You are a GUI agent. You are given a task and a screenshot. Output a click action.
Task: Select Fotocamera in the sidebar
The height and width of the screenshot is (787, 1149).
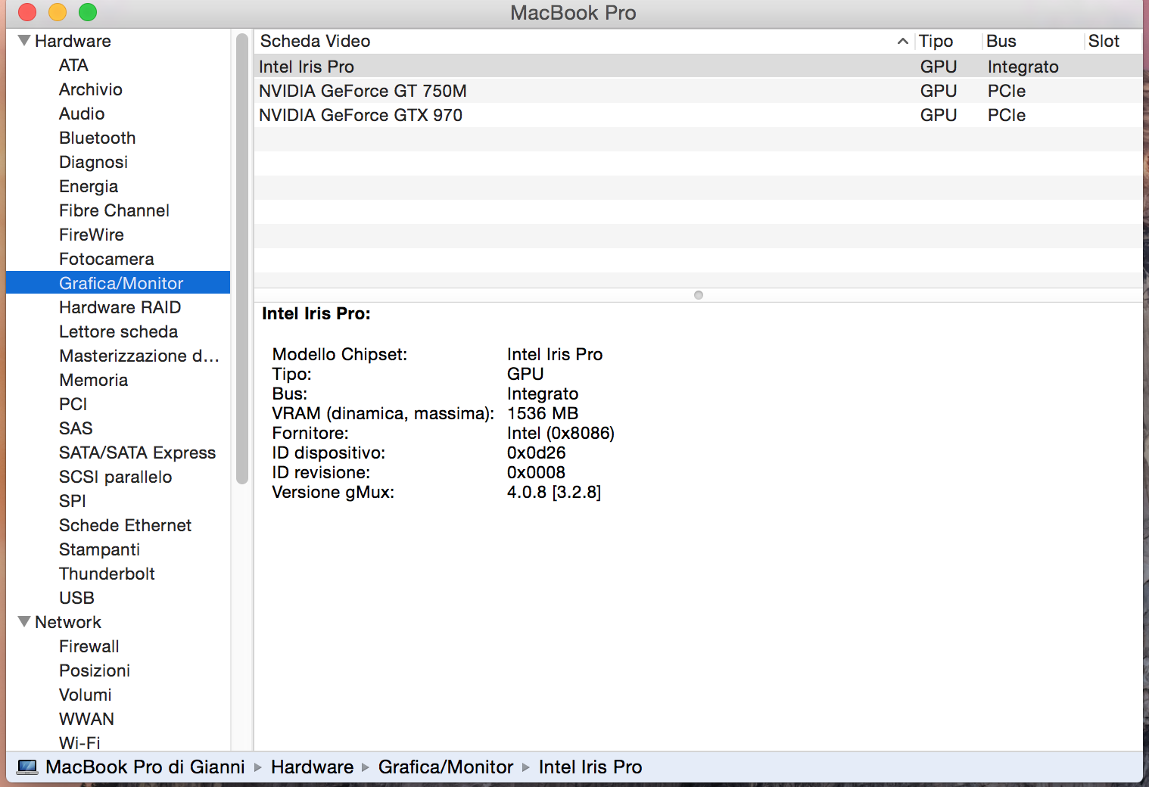(x=107, y=259)
